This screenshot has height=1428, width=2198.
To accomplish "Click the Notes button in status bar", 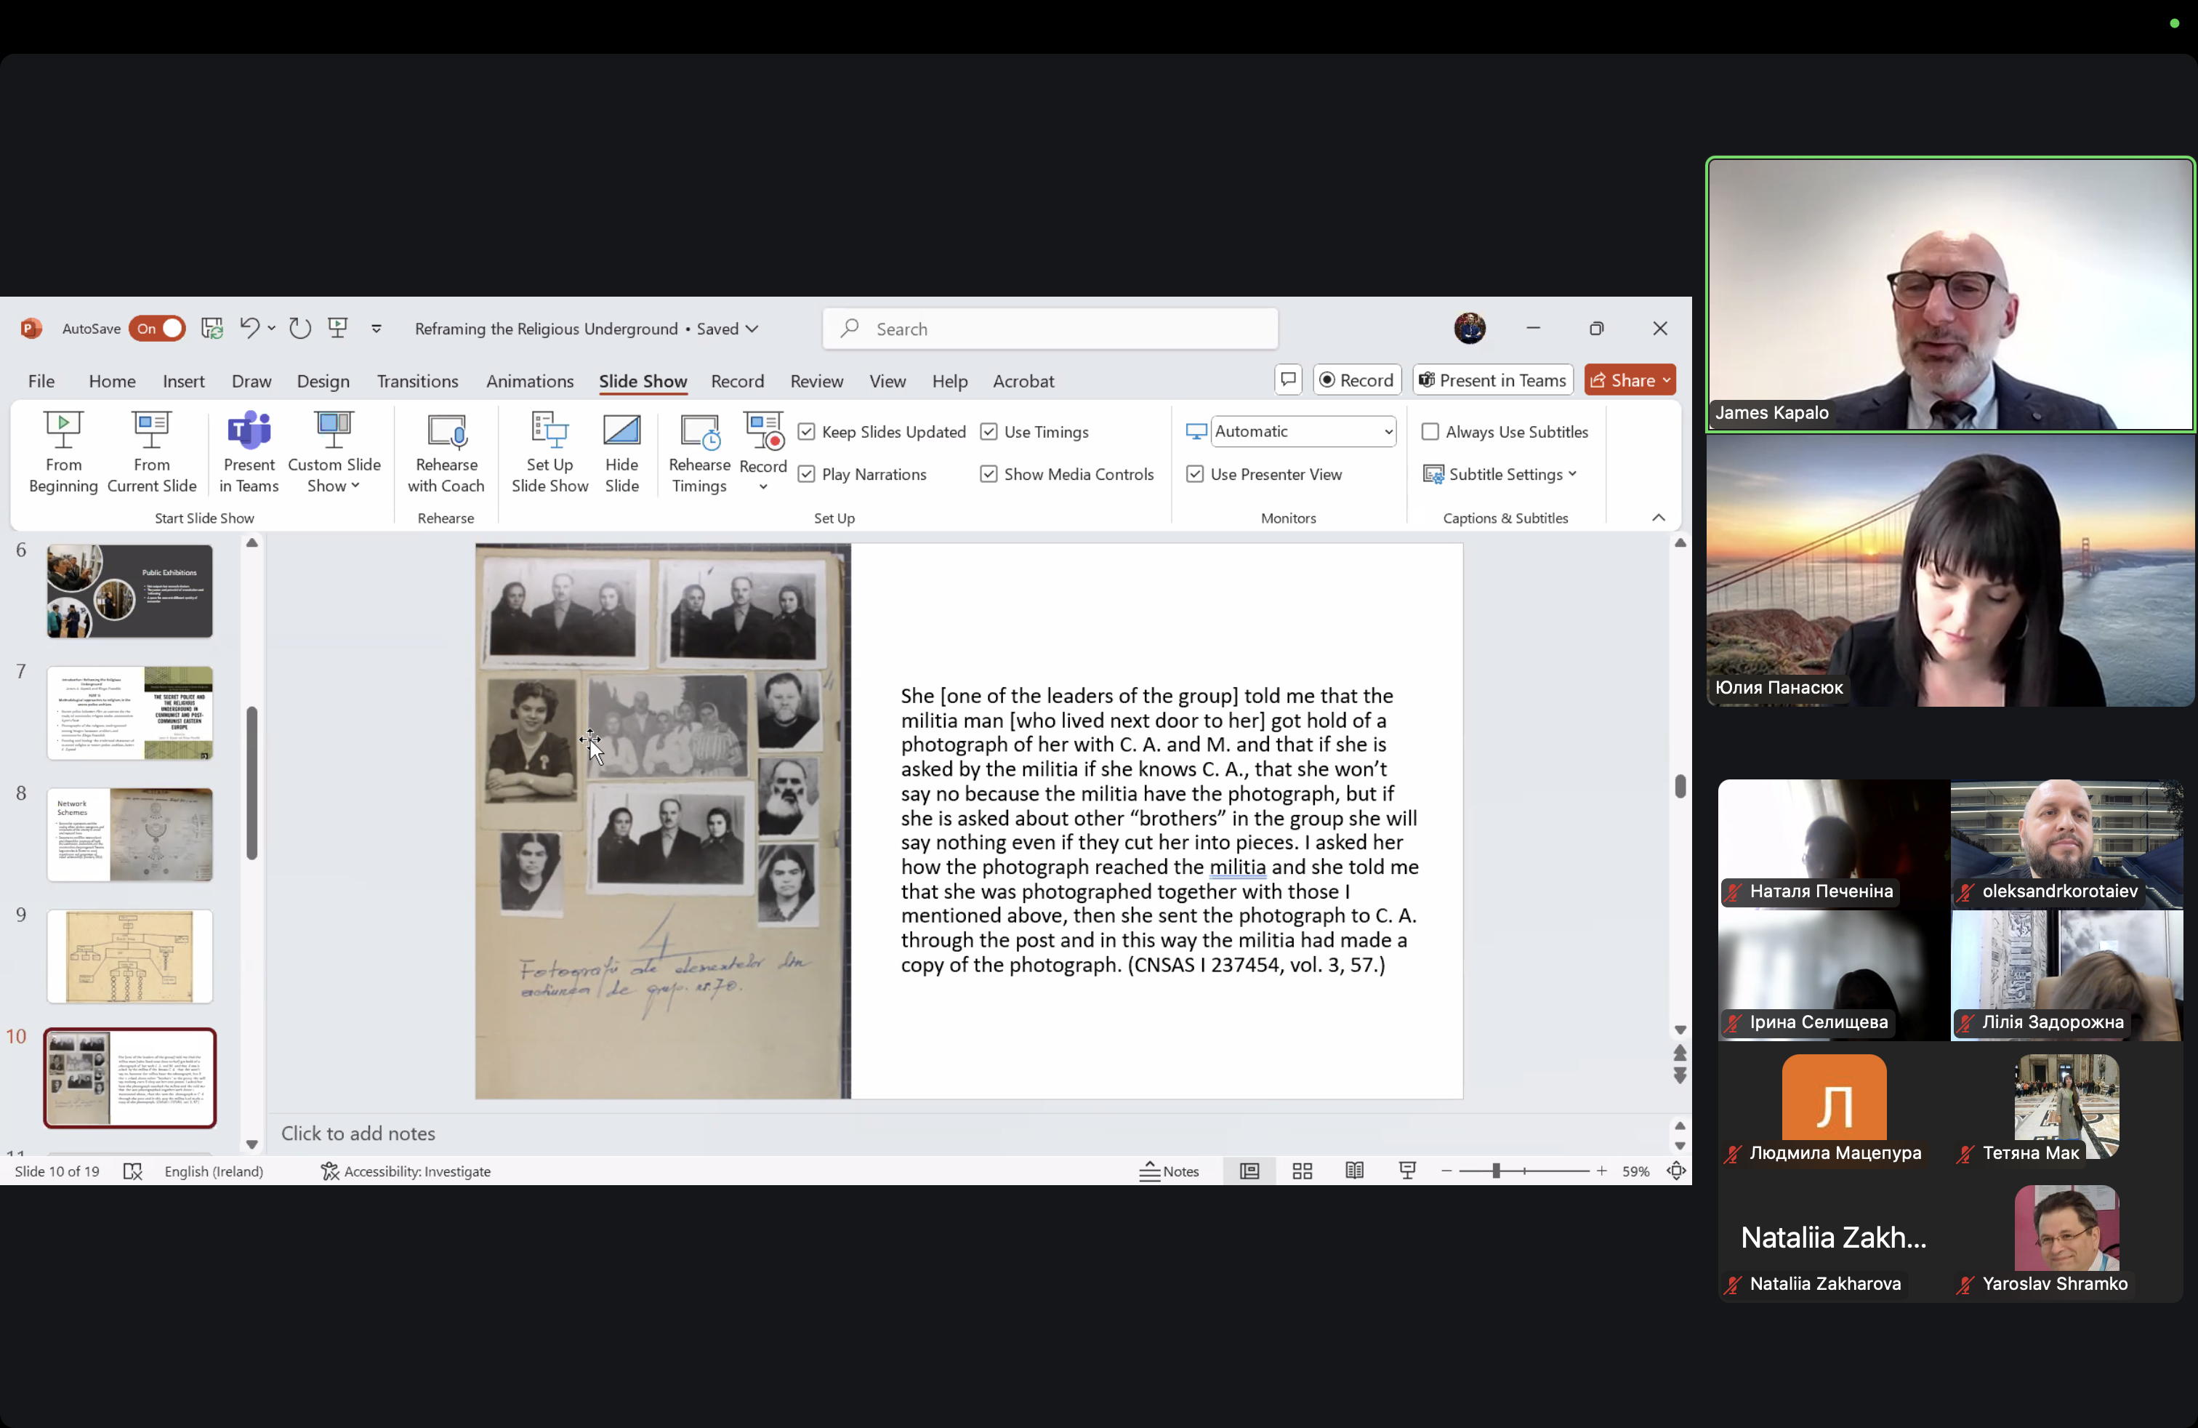I will click(x=1170, y=1171).
